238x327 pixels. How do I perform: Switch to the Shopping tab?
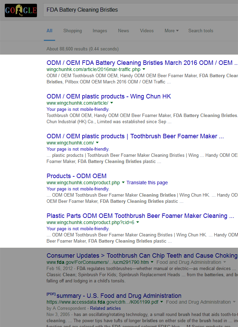[73, 31]
